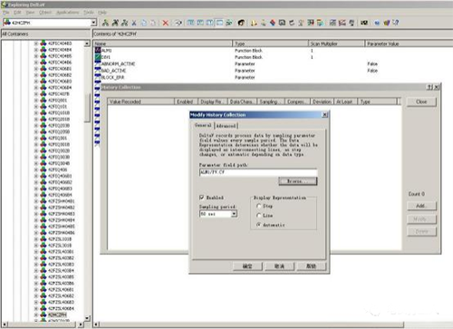Screen dimensions: 453x329
Task: Click the Parameter field path input
Action: (258, 172)
